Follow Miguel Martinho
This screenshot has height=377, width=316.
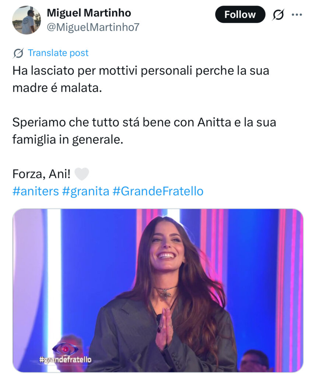point(240,15)
